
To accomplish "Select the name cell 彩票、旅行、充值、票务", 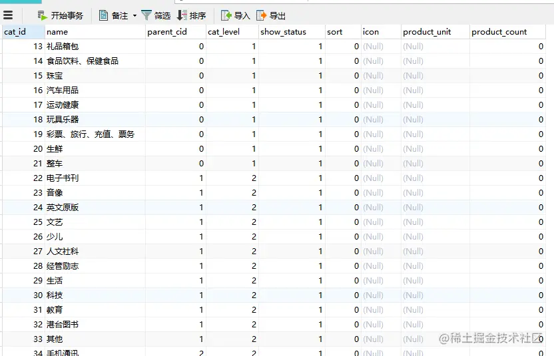I will coord(95,134).
